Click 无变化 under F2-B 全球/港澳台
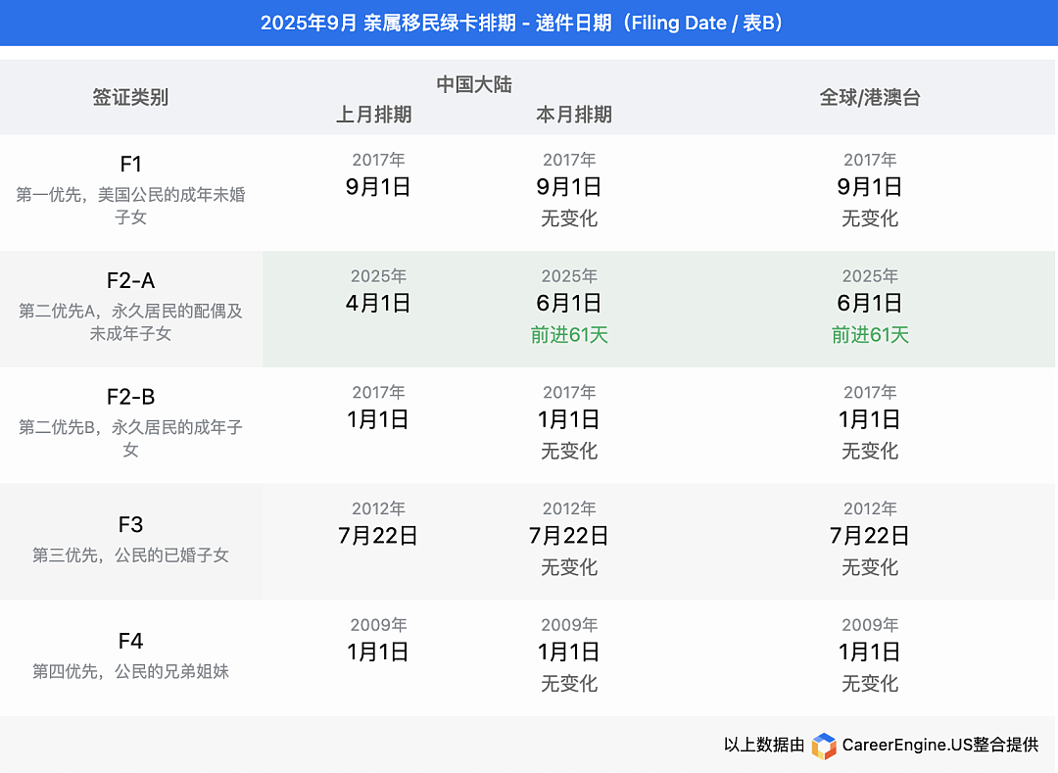Image resolution: width=1058 pixels, height=773 pixels. [x=870, y=451]
